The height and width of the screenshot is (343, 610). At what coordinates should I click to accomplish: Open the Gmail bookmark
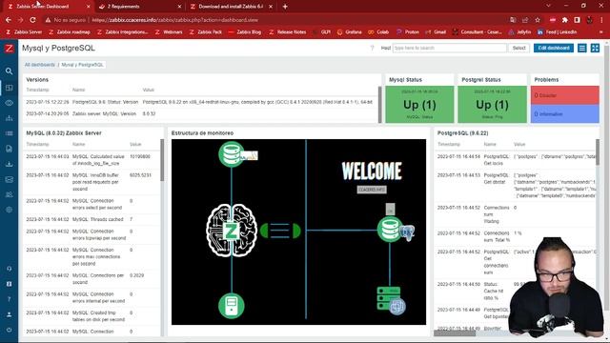(x=436, y=31)
